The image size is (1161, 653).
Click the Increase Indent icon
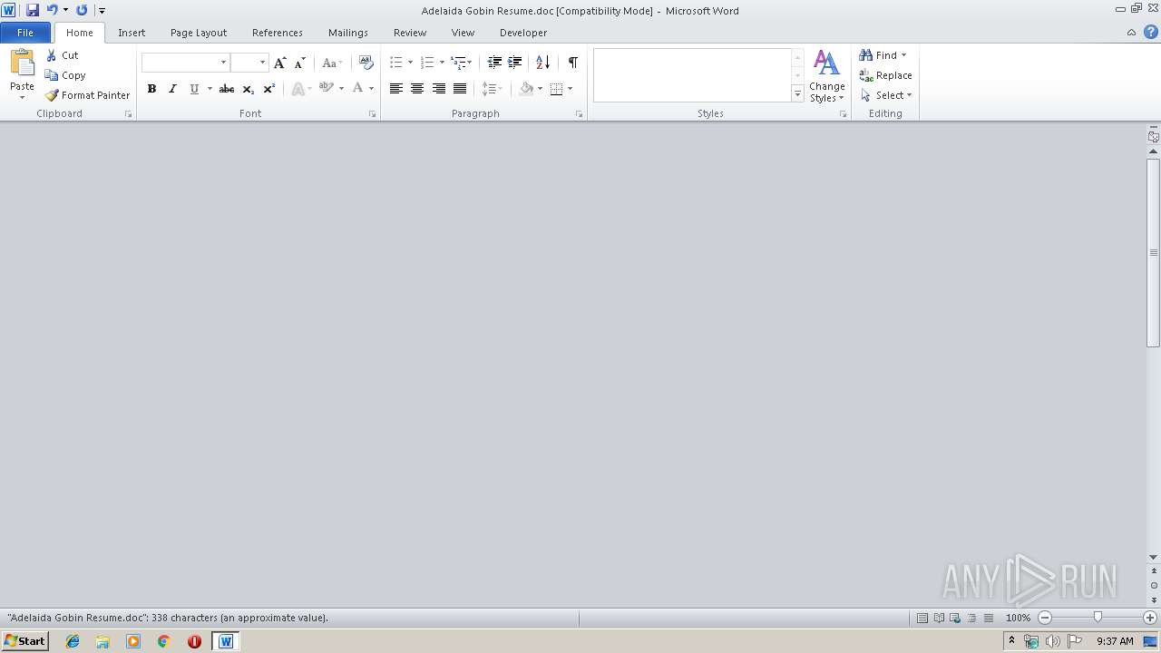(514, 63)
